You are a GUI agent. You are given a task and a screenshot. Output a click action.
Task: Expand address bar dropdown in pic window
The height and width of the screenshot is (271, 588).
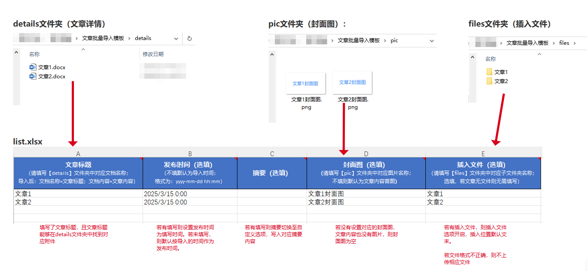(432, 40)
